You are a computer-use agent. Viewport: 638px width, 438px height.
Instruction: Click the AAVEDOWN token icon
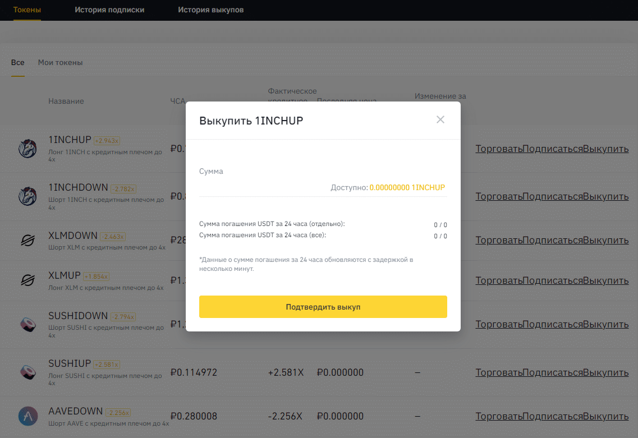[27, 416]
